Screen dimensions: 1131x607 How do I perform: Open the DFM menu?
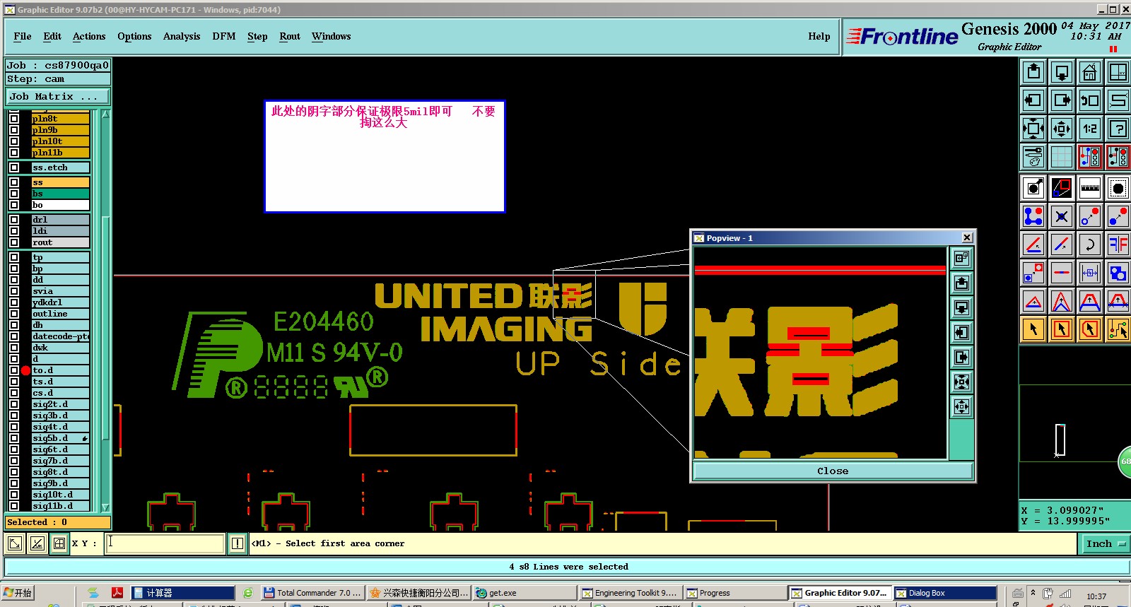[x=224, y=36]
